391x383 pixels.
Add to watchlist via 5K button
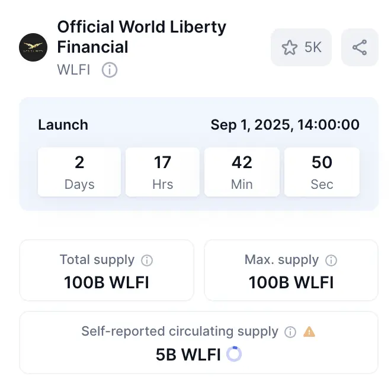point(301,47)
